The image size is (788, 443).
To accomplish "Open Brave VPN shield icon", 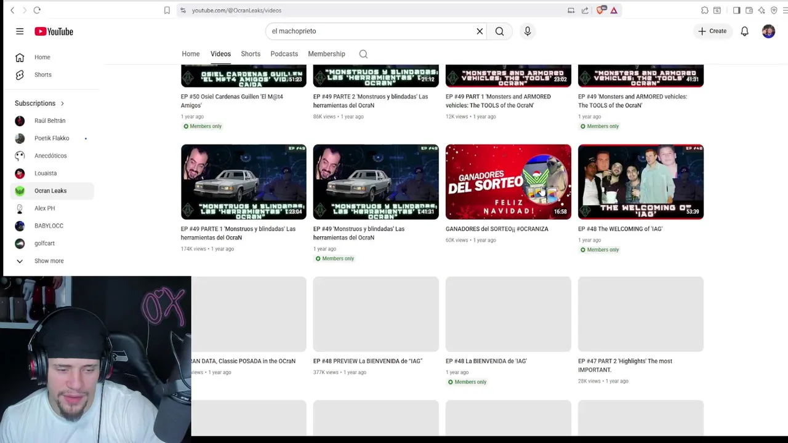I will (774, 10).
